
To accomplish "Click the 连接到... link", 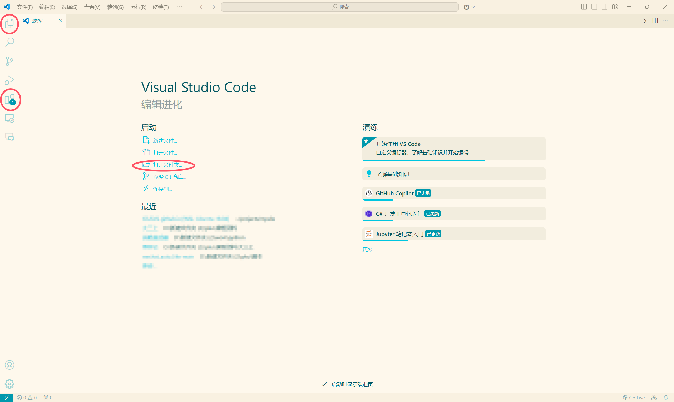I will click(163, 189).
